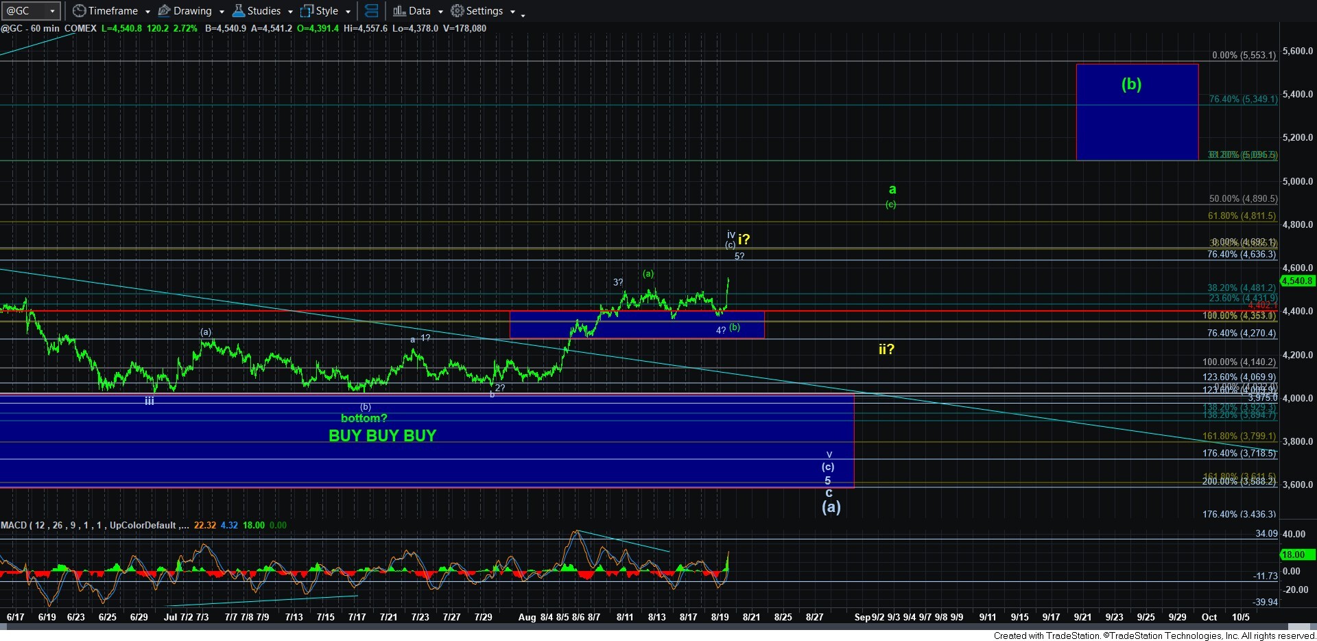Click the yellow 'ii?' wave label
The height and width of the screenshot is (641, 1317).
pos(886,349)
